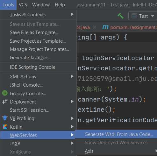The image size is (157, 156).
Task: Expand Deployment submenu arrow
Action: [x=72, y=102]
